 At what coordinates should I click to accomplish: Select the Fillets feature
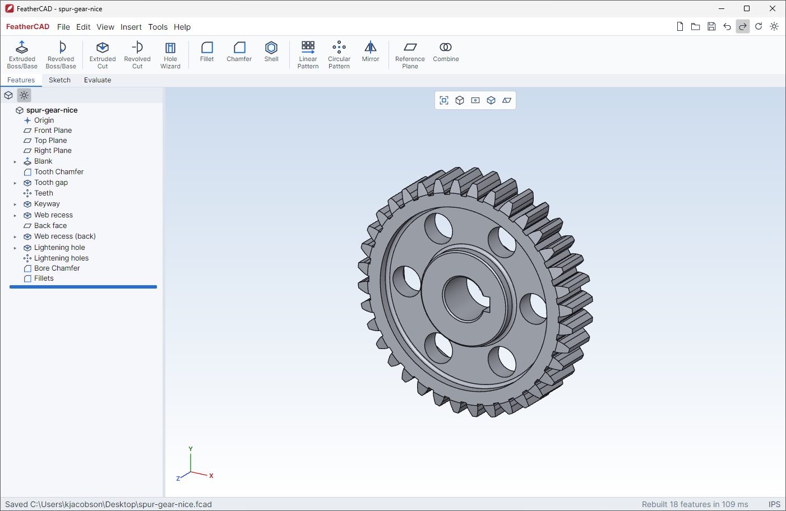[x=44, y=278]
